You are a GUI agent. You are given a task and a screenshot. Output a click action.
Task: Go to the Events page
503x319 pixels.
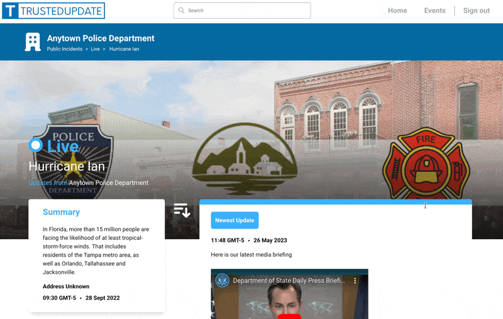pos(434,11)
